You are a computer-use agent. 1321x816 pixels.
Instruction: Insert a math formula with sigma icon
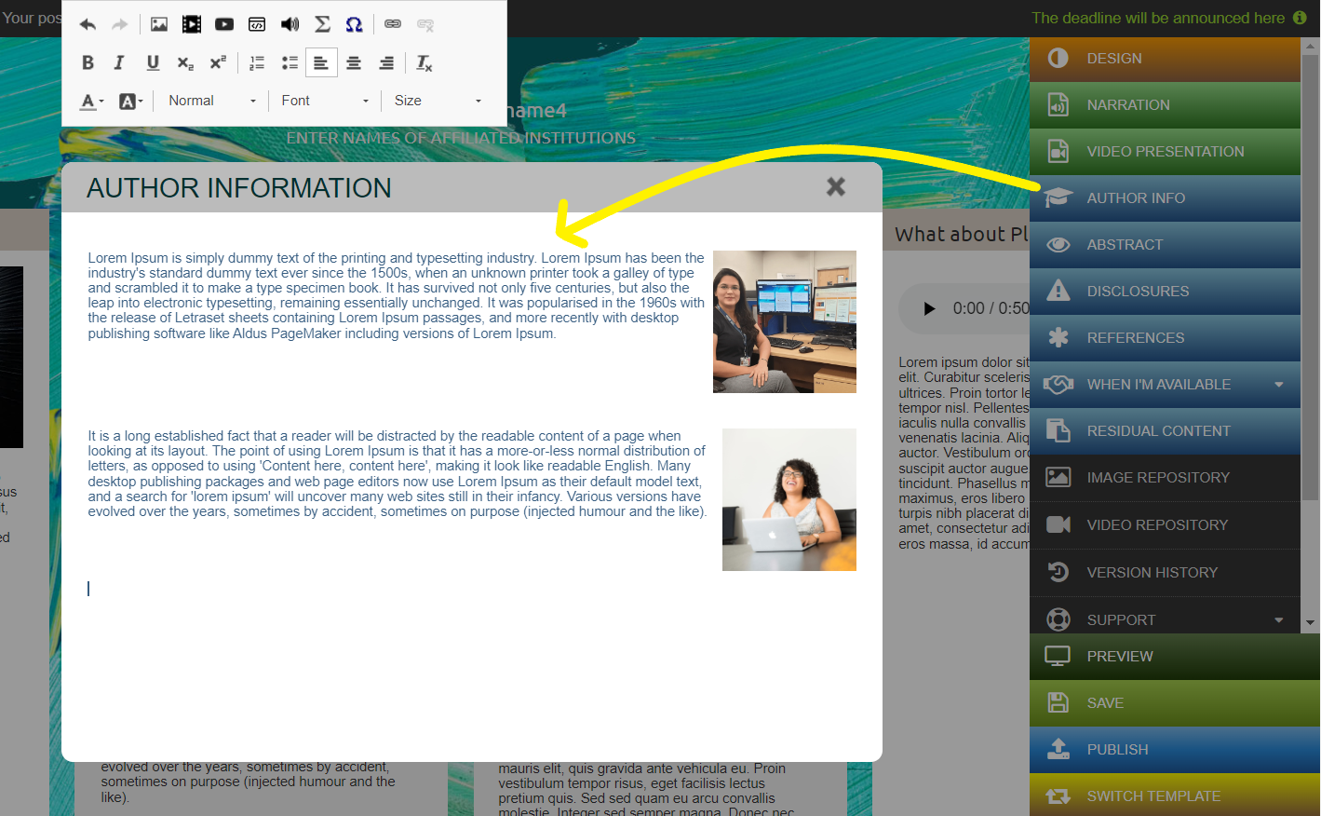[322, 24]
